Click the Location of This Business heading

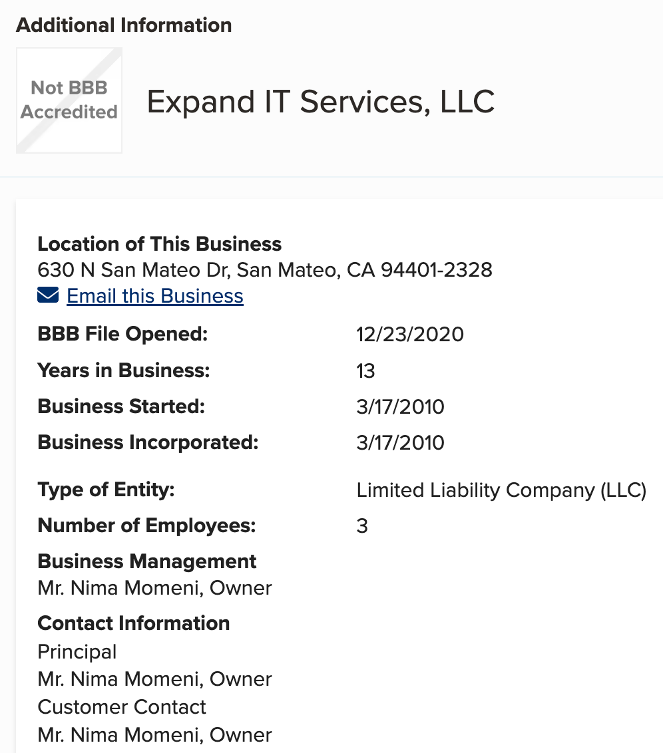coord(160,244)
